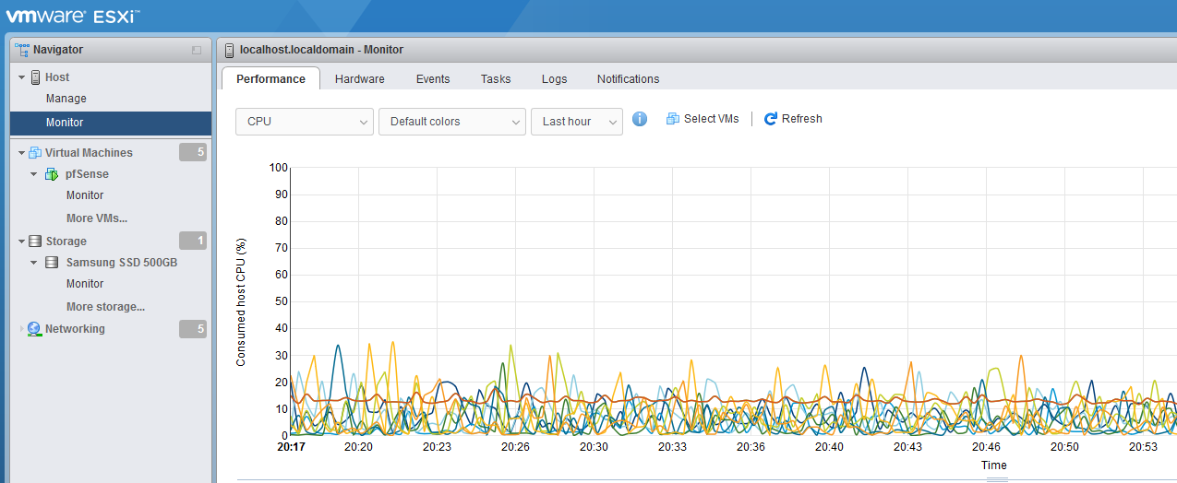Click the More VMs... link
The height and width of the screenshot is (483, 1177).
tap(96, 218)
